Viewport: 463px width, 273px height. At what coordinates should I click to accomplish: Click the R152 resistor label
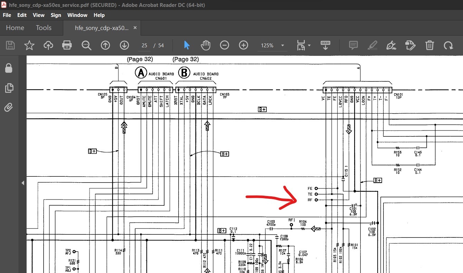(398, 171)
